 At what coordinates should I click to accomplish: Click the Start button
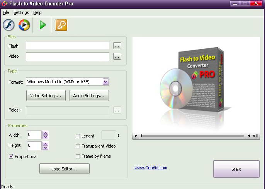coord(236,169)
